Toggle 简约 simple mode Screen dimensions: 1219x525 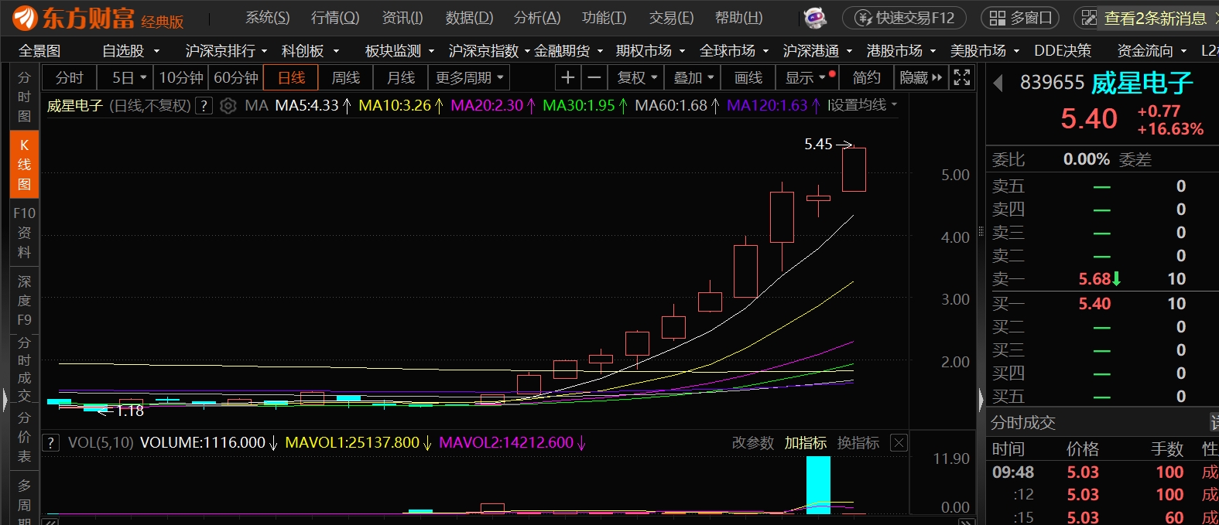pos(867,77)
